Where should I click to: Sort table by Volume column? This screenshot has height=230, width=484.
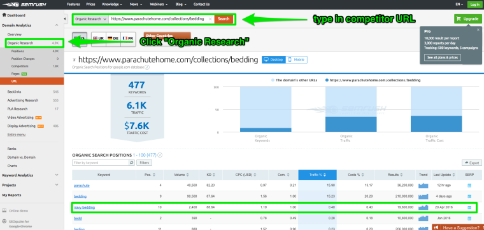(182, 175)
